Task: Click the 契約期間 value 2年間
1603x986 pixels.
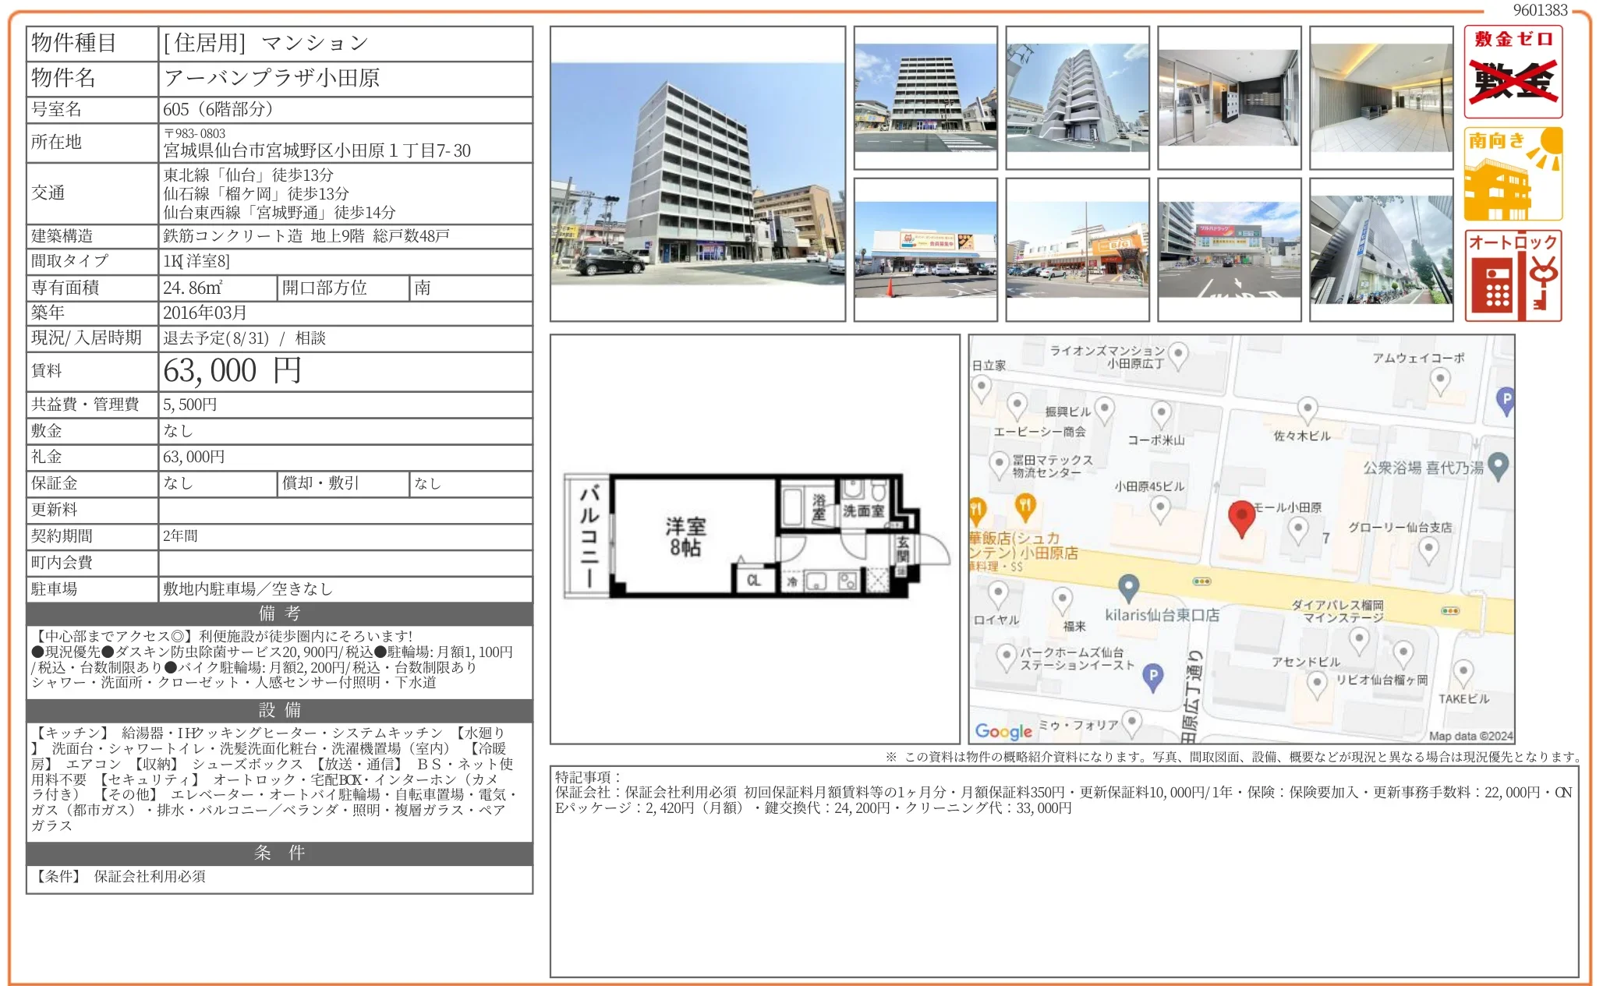Action: [180, 536]
